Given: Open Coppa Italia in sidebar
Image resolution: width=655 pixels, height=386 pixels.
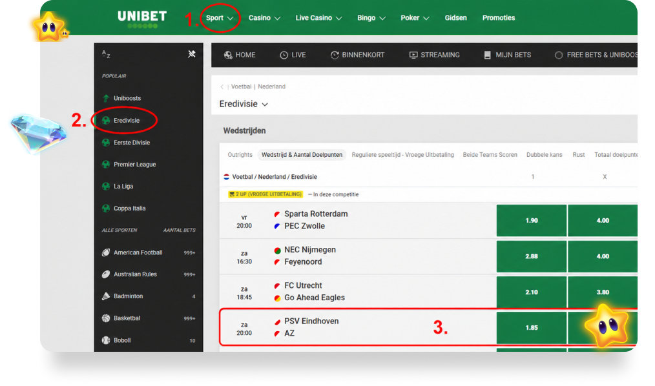Looking at the screenshot, I should [x=129, y=208].
